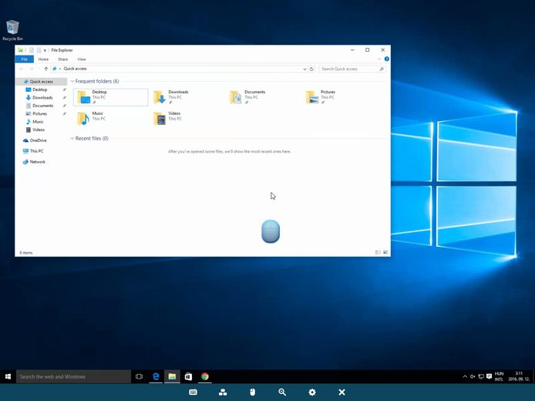The height and width of the screenshot is (401, 535).
Task: Open the File menu in File Explorer
Action: pyautogui.click(x=25, y=59)
